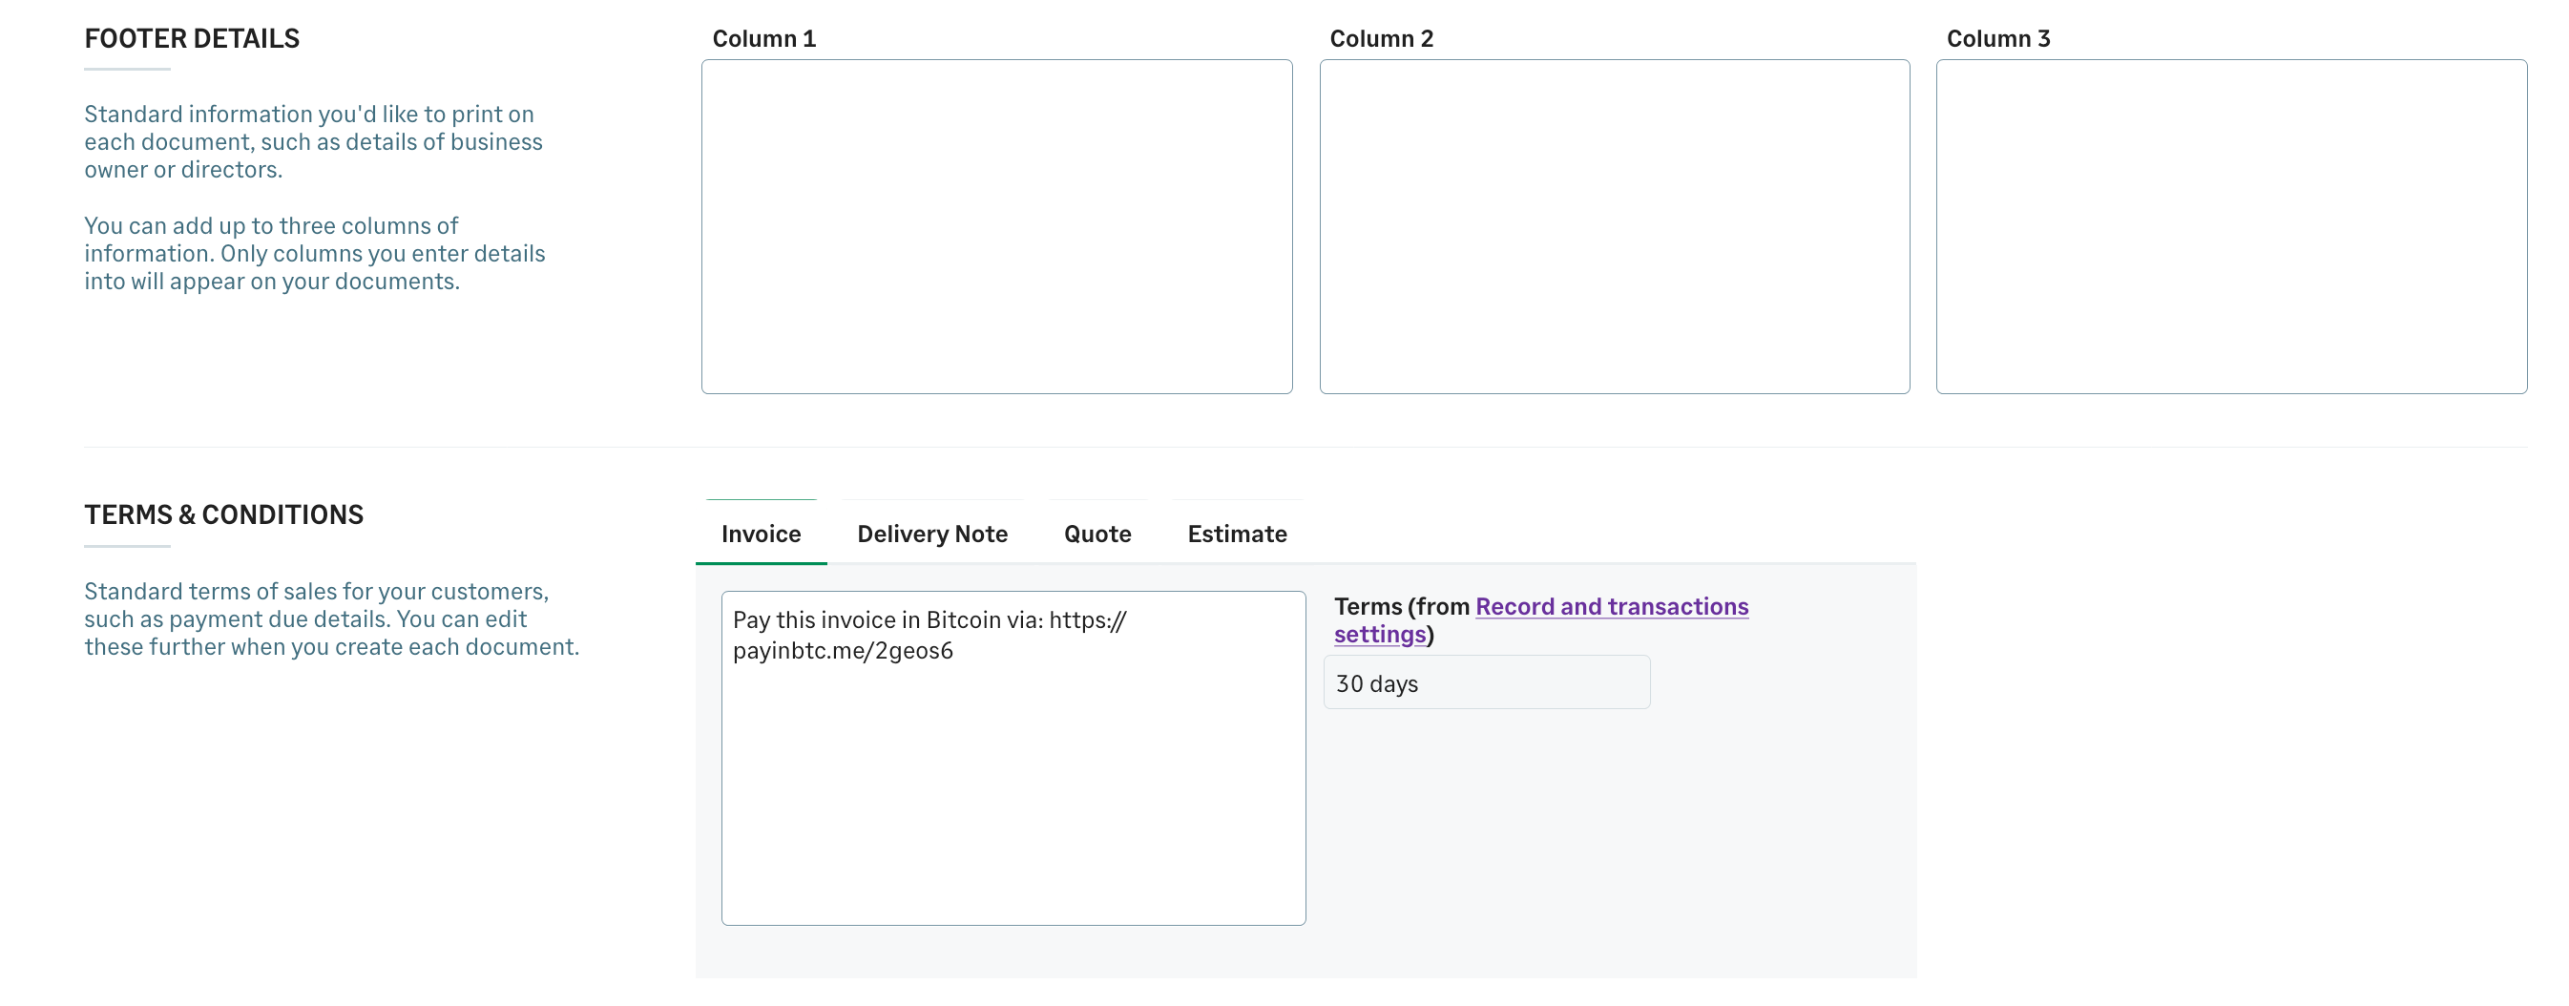Select the Column 3 footer text area
The image size is (2569, 1006).
2231,226
